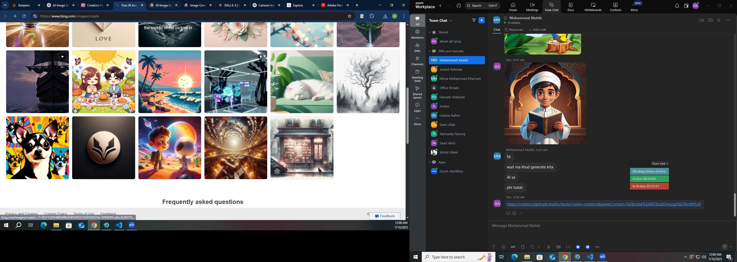Viewport: 737px width, 262px height.
Task: Click Open App on workflow widget
Action: click(659, 163)
